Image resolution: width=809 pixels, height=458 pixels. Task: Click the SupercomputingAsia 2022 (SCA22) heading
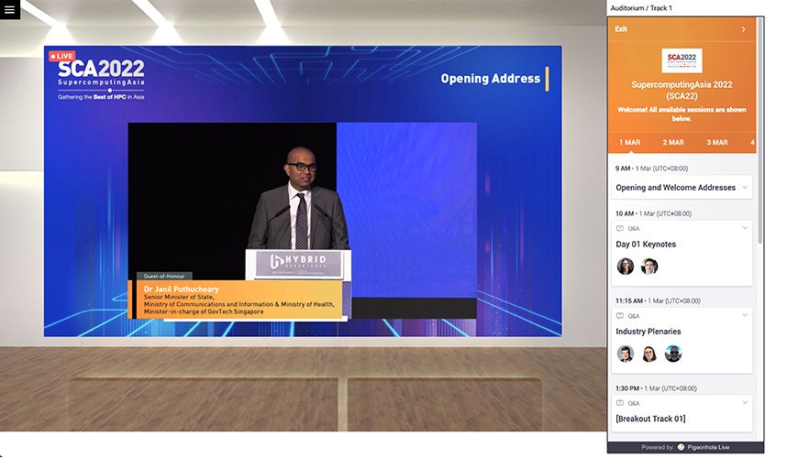[682, 90]
